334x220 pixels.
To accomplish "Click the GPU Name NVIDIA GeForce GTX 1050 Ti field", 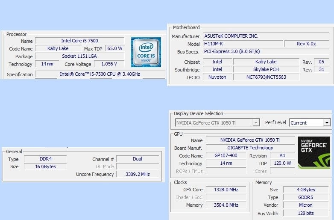I will coord(250,140).
